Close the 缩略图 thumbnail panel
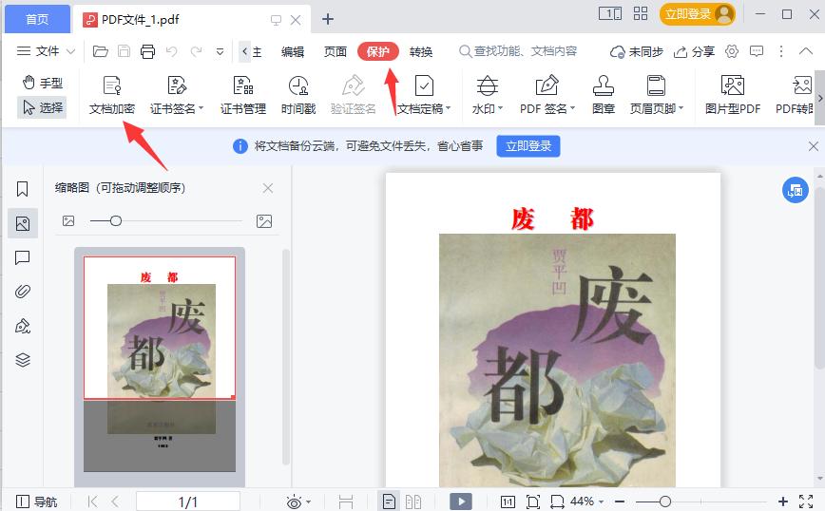Viewport: 825px width, 511px height. pyautogui.click(x=268, y=188)
